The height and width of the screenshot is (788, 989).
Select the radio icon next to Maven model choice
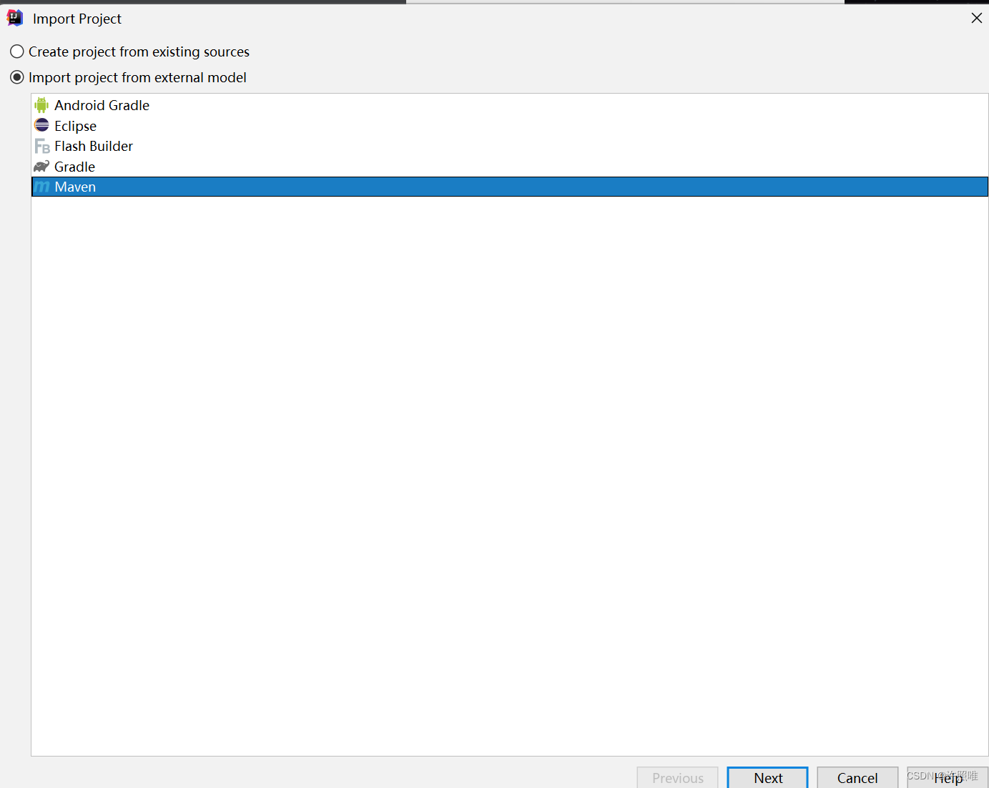[16, 77]
